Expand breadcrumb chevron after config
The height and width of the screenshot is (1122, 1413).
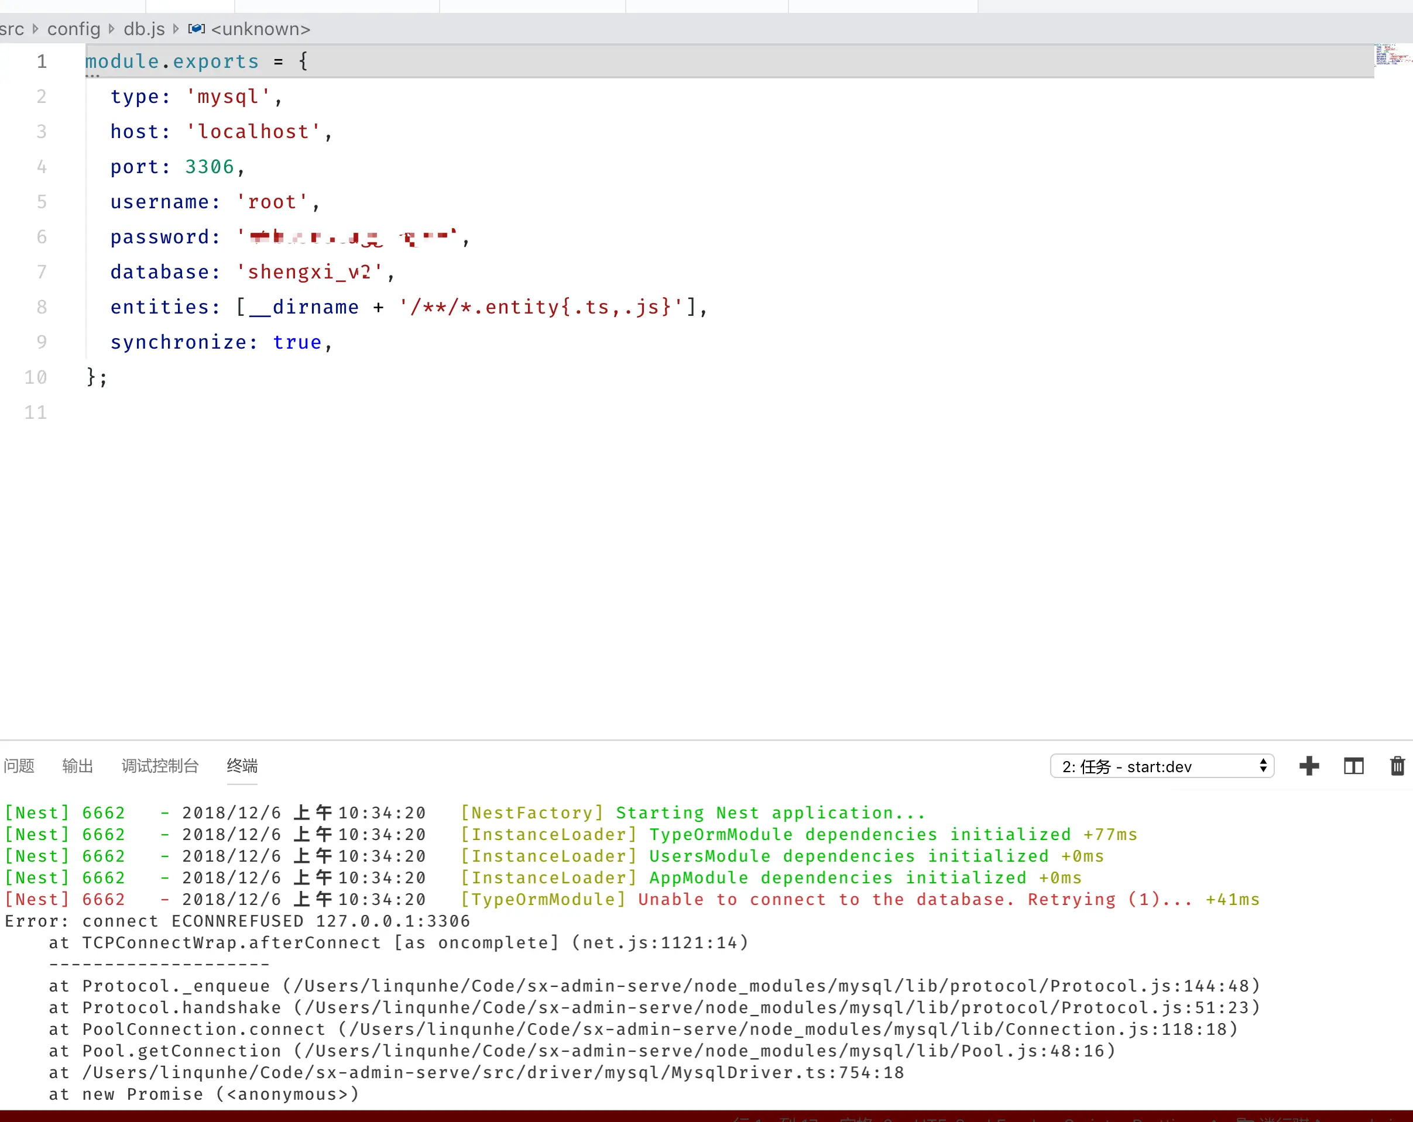pyautogui.click(x=111, y=29)
